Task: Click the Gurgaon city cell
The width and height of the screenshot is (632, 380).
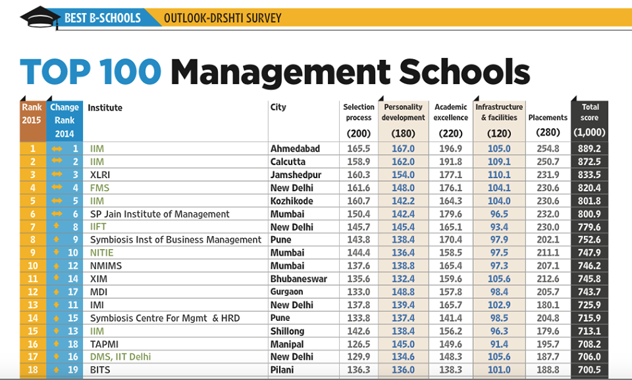Action: [286, 292]
